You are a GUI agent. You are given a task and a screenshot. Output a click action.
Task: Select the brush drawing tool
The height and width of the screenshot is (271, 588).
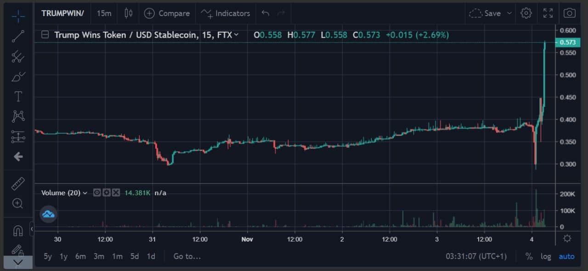(x=18, y=77)
